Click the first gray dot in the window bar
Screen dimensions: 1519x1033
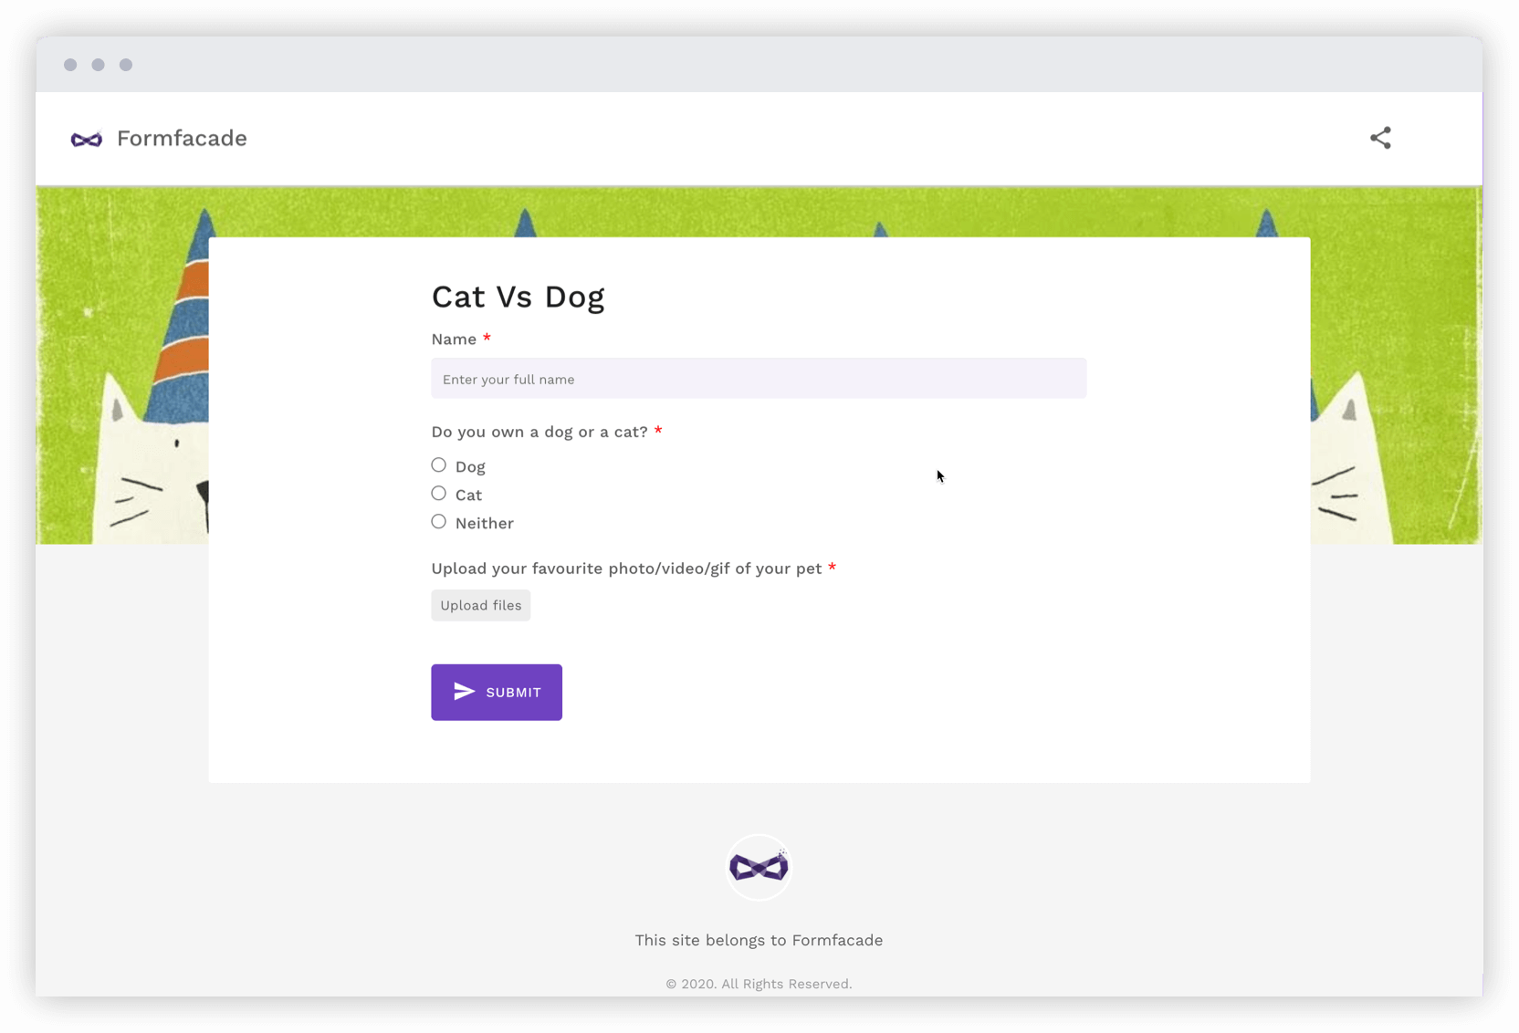pyautogui.click(x=70, y=65)
